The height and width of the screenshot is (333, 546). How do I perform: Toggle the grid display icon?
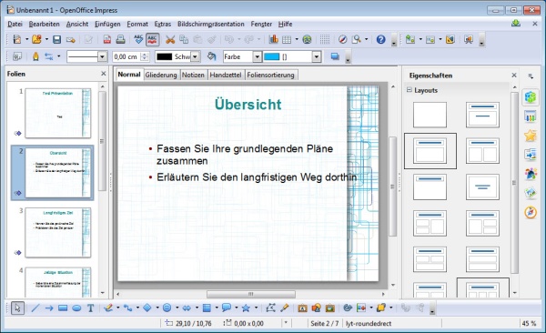coord(325,39)
